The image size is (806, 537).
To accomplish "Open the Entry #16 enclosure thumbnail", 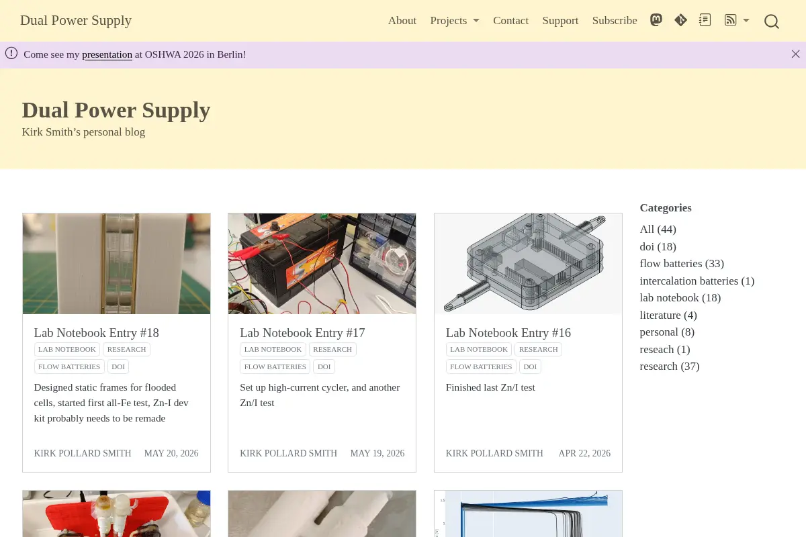I will click(528, 264).
